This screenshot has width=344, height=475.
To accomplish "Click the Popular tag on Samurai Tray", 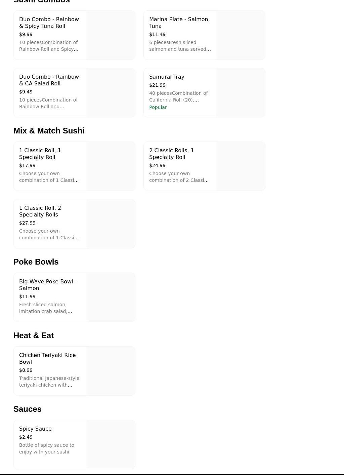I will coord(158,107).
